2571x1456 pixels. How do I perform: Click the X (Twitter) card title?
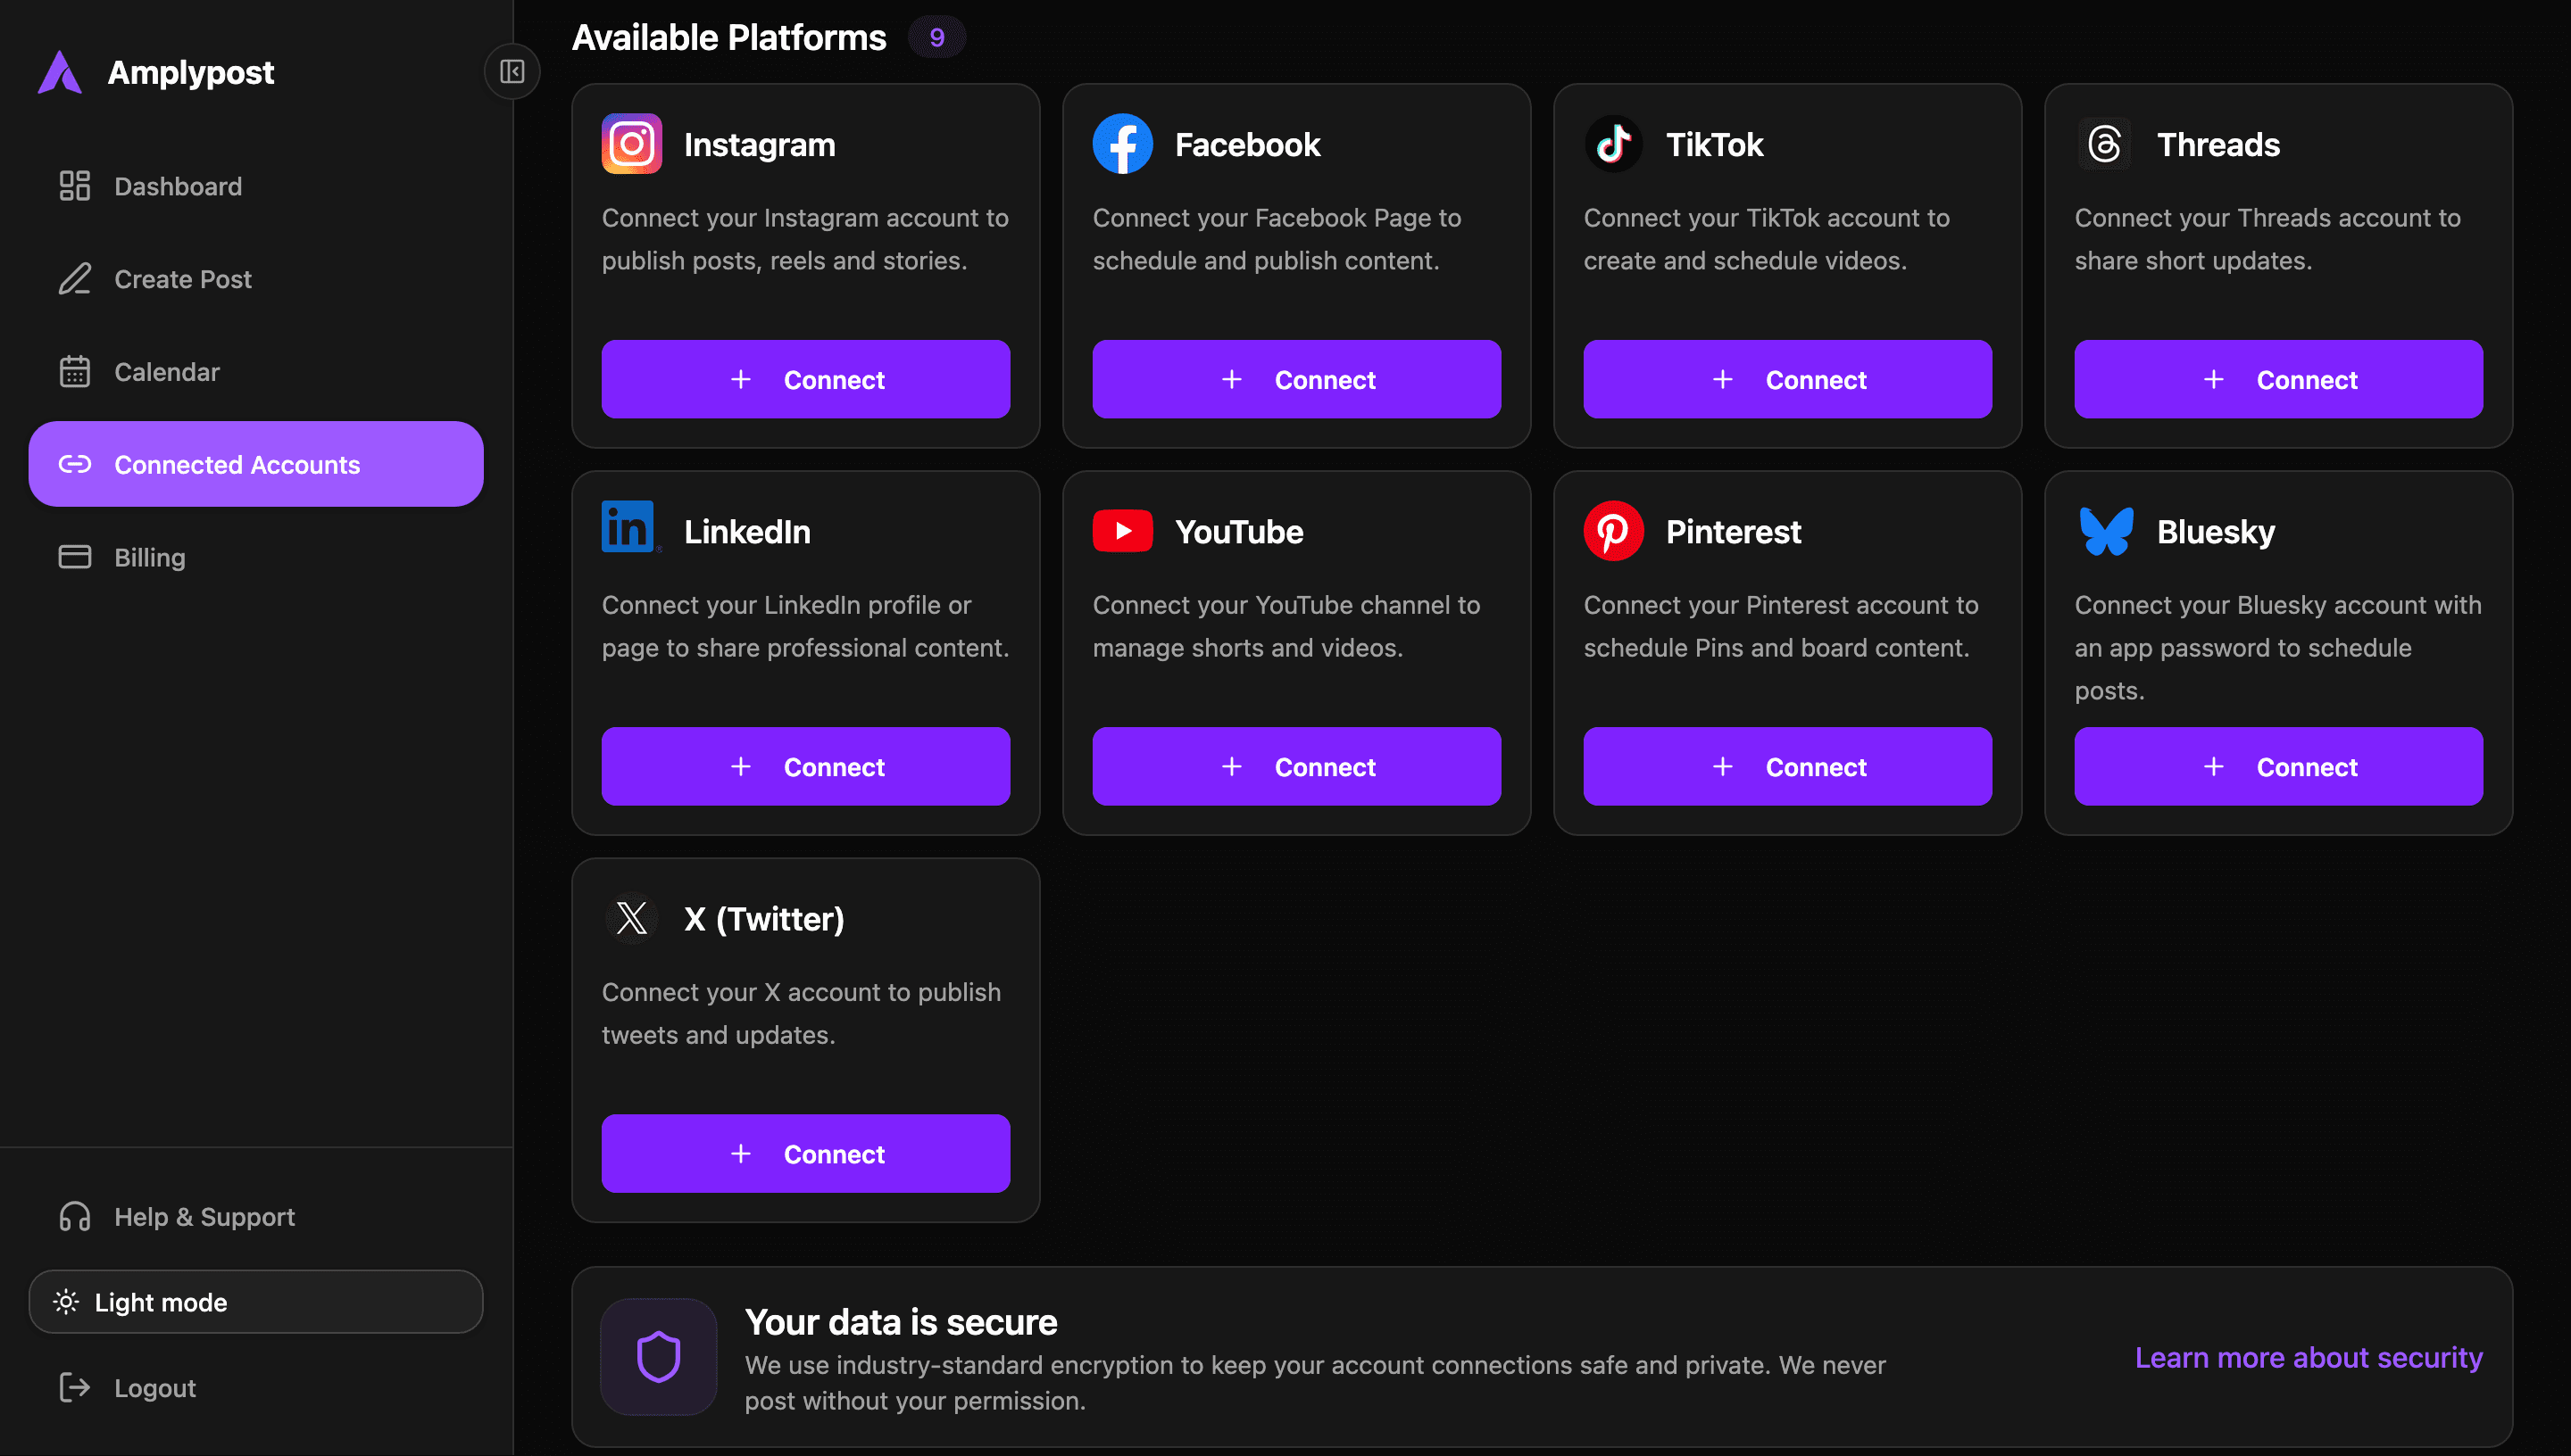764,919
